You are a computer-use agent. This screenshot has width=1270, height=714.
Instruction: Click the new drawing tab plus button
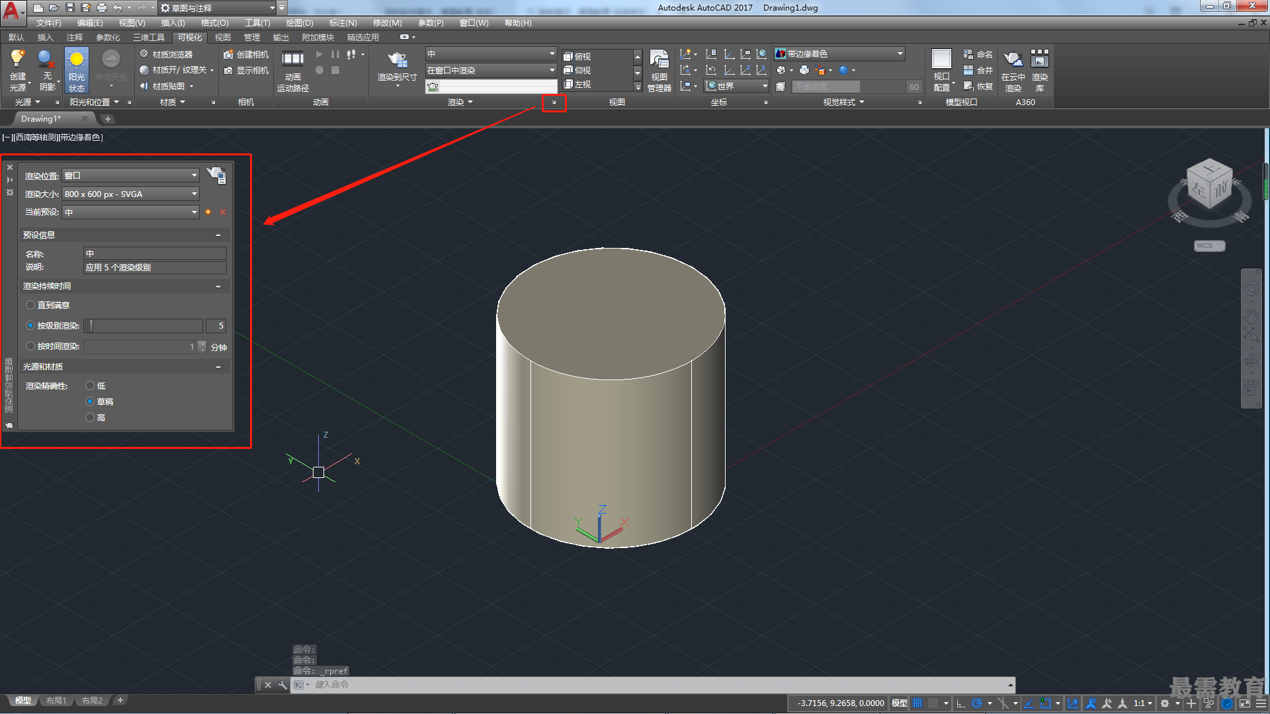(108, 119)
